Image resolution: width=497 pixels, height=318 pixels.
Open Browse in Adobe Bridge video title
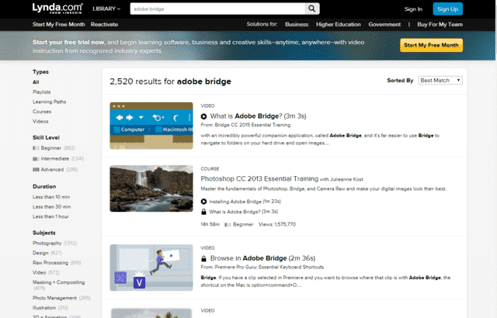click(262, 258)
